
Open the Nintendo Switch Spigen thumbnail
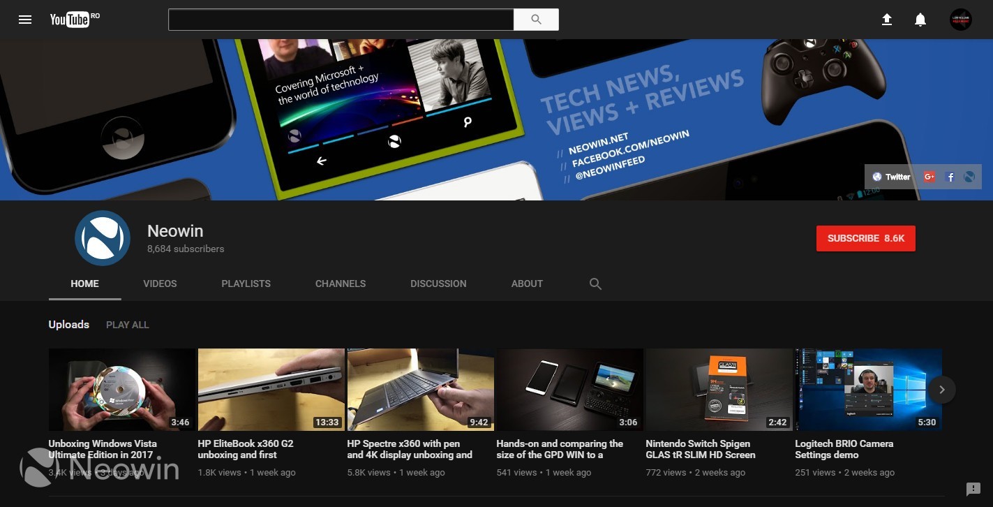(x=719, y=390)
